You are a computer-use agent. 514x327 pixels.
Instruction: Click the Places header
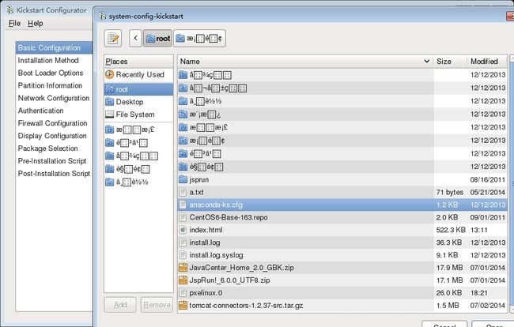(138, 62)
